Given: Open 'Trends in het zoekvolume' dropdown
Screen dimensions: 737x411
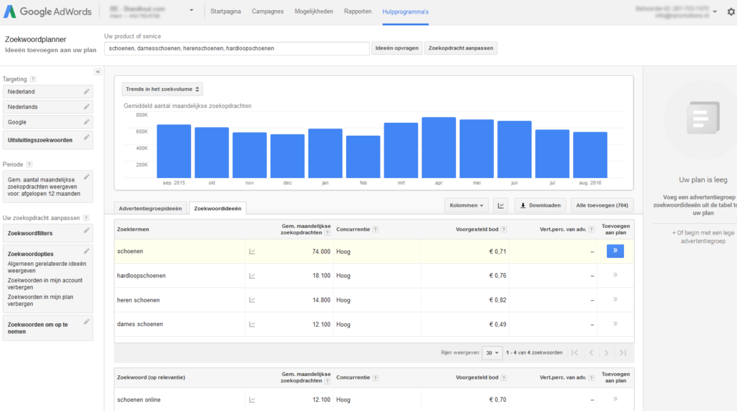Looking at the screenshot, I should (x=162, y=89).
